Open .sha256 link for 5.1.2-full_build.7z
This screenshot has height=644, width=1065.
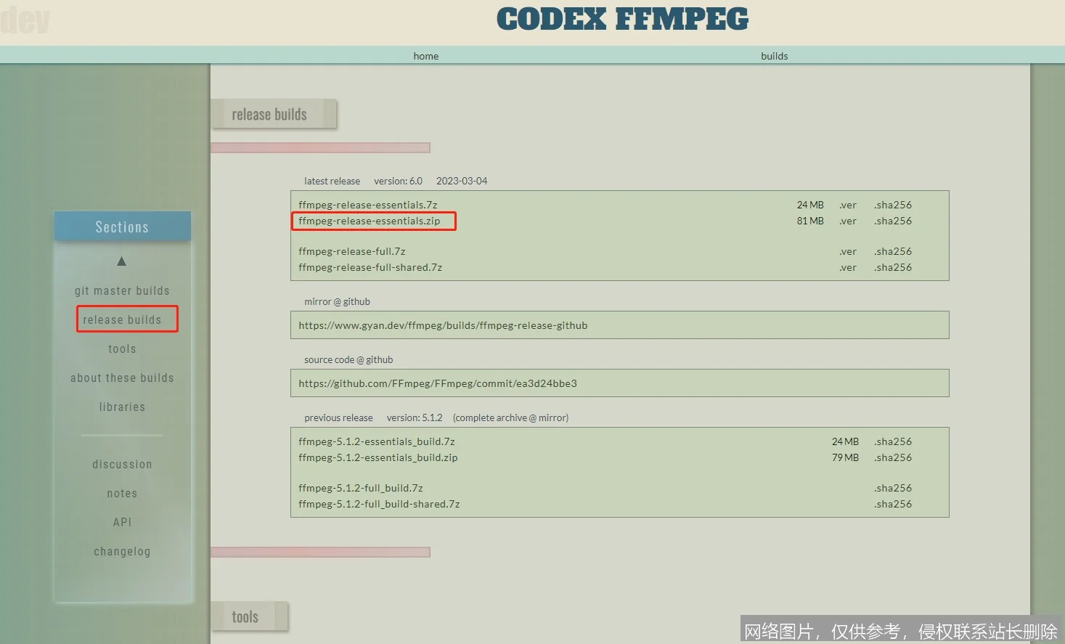tap(893, 488)
